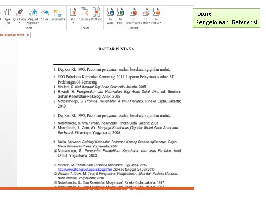Click reference 6 DepKes RI, 1995 line
The image size is (266, 199).
pos(112,116)
